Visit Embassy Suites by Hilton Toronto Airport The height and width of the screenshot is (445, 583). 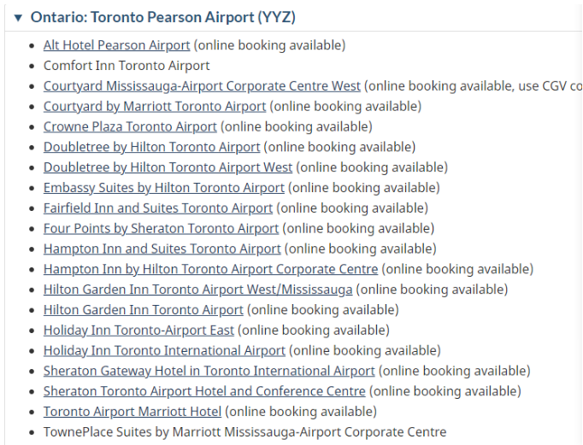163,188
